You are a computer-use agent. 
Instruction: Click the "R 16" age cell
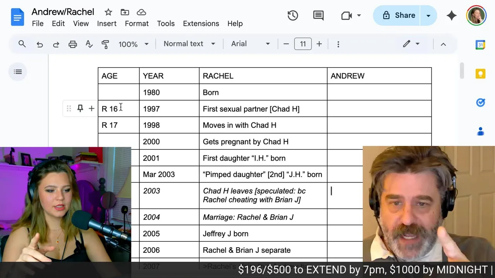[x=118, y=109]
